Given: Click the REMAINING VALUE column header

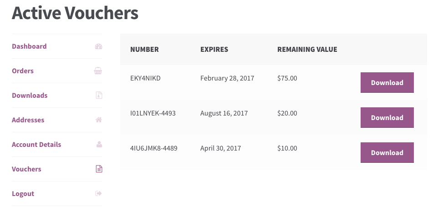Looking at the screenshot, I should 307,50.
